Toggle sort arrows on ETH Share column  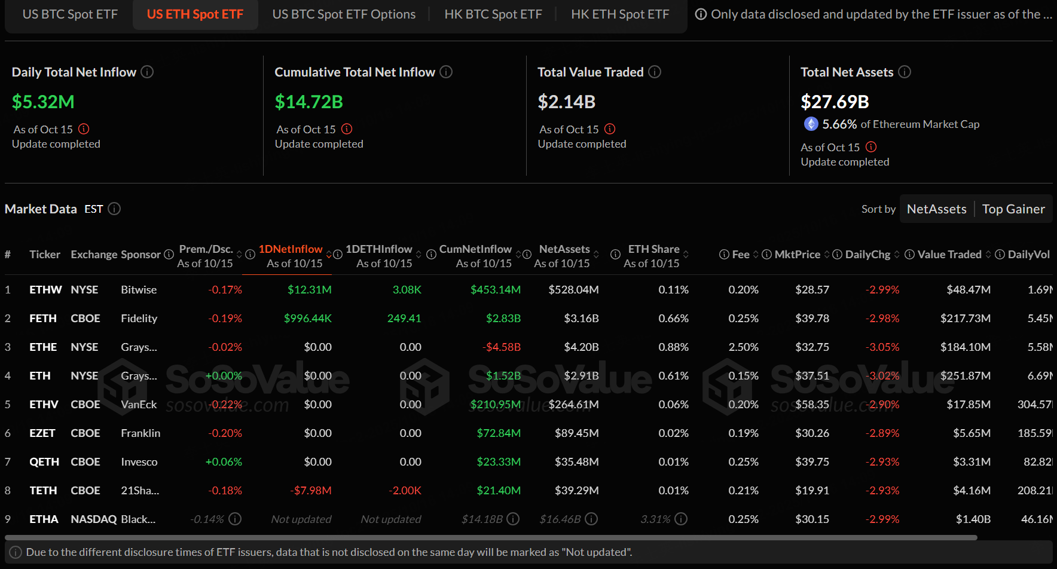pyautogui.click(x=686, y=255)
